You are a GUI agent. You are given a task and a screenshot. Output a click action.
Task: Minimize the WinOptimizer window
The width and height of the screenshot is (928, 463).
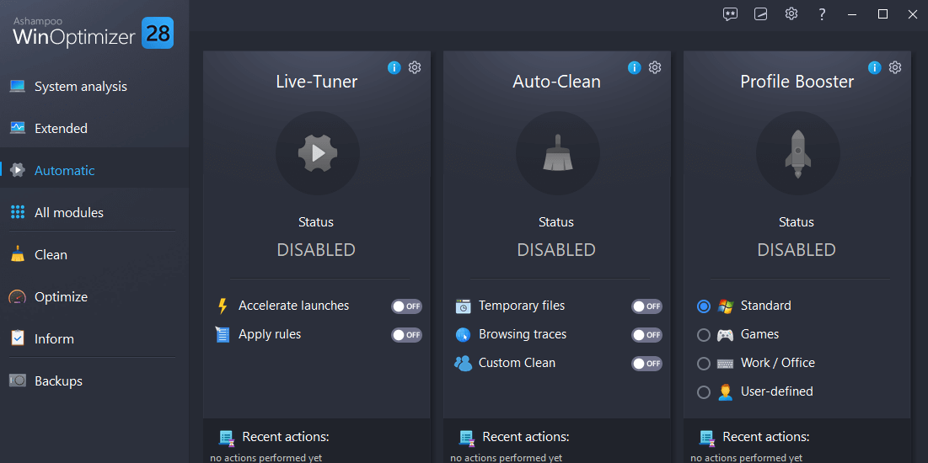tap(852, 14)
